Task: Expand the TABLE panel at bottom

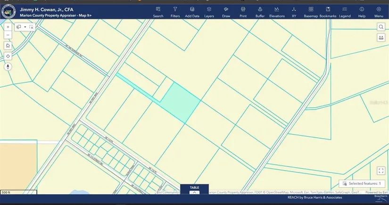Action: (x=194, y=190)
